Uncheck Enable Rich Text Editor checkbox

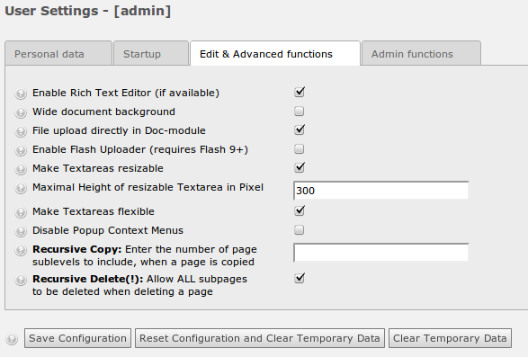click(299, 93)
